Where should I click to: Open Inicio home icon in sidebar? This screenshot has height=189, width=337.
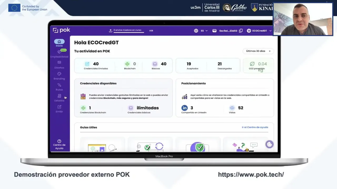(59, 41)
